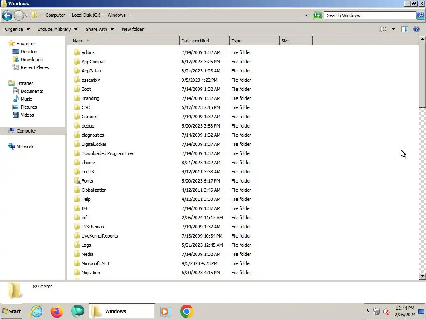Change view using the view icon
Screen dimensions: 426x320
coord(383,29)
